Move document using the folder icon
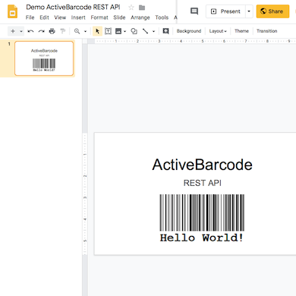This screenshot has height=296, width=296. [x=142, y=8]
